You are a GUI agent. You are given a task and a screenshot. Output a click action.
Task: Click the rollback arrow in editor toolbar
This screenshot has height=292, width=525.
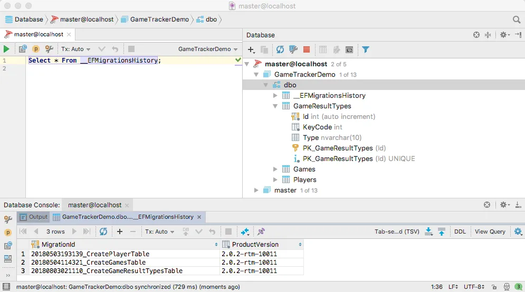coord(115,49)
